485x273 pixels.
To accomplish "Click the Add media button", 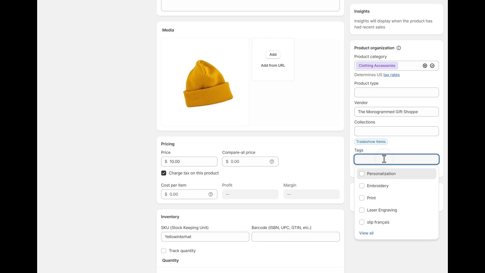I will point(273,54).
